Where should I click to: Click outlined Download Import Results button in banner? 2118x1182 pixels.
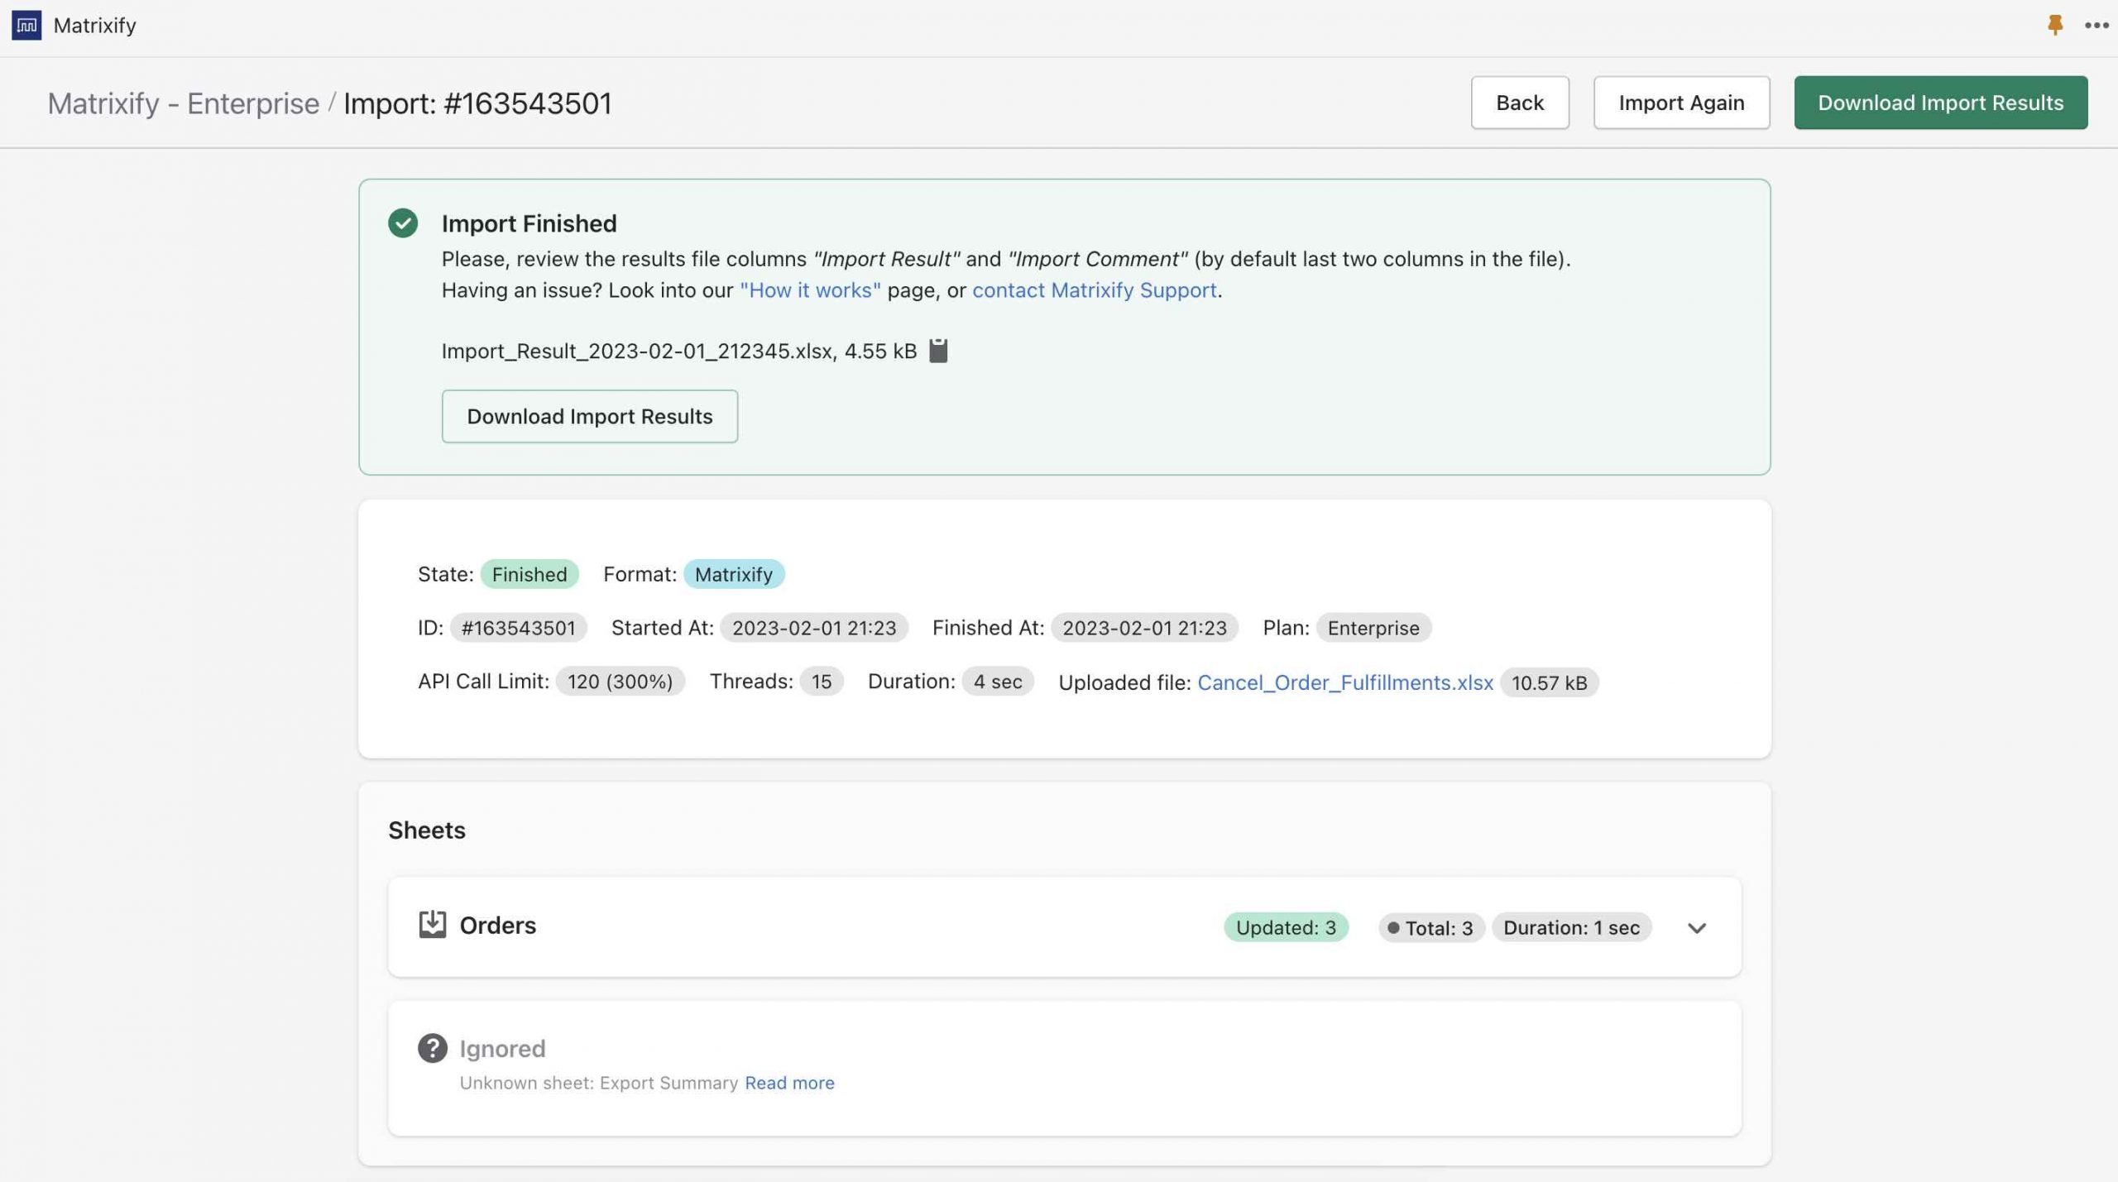point(589,416)
